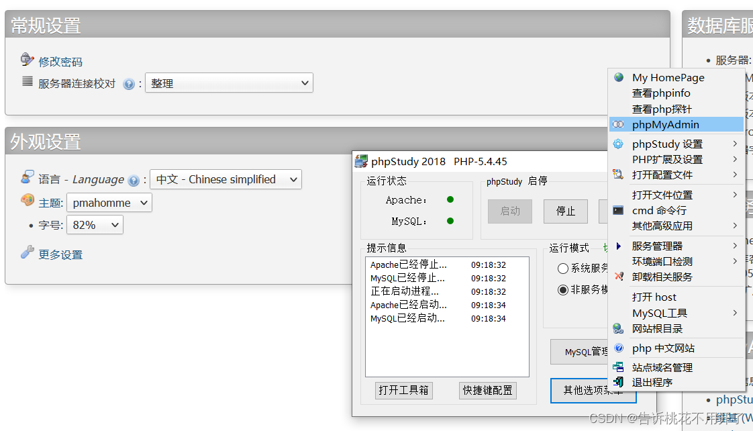This screenshot has height=431, width=753.
Task: Click the 停止 button in phpStudy
Action: pos(565,211)
